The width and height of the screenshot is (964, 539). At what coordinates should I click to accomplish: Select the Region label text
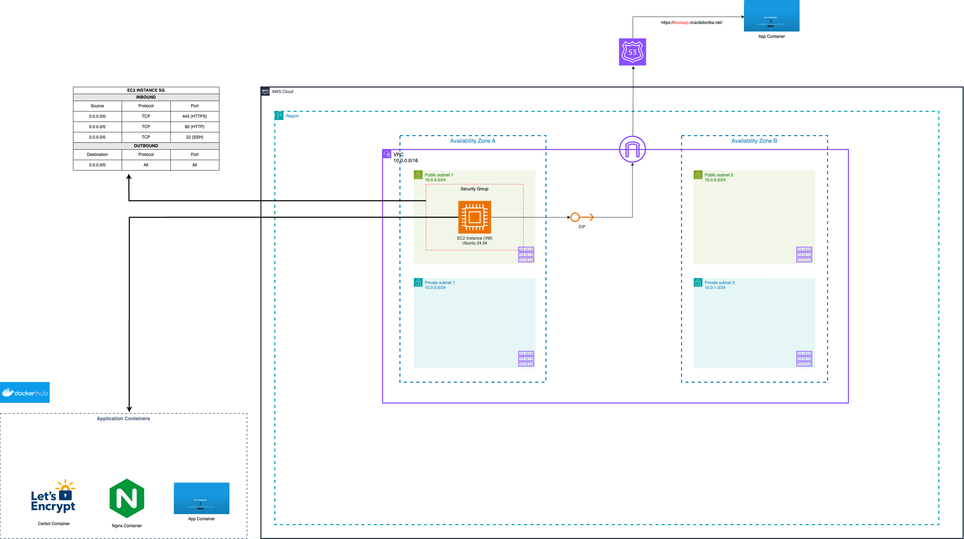[x=292, y=116]
